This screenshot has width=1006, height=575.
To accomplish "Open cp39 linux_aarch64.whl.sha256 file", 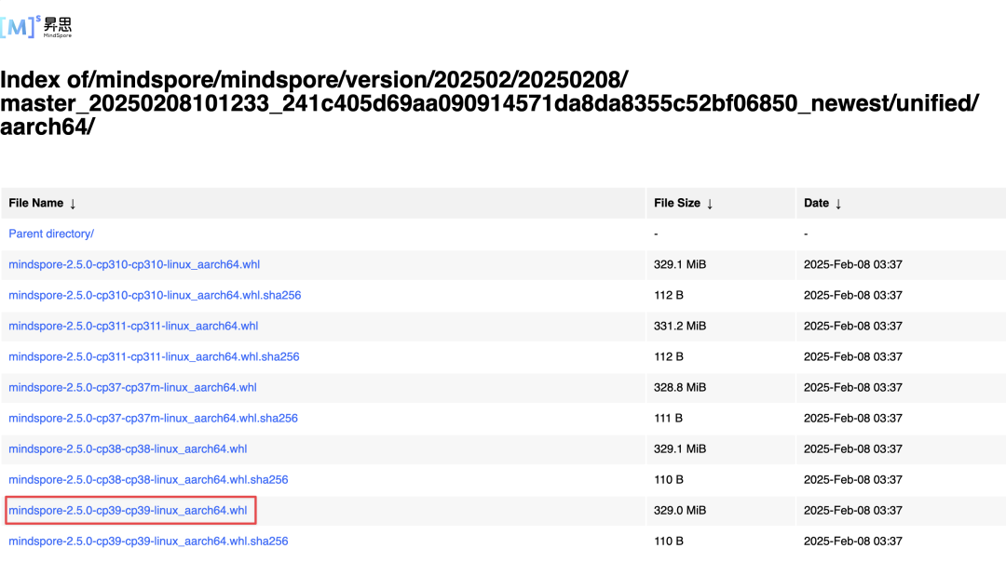I will coord(148,542).
